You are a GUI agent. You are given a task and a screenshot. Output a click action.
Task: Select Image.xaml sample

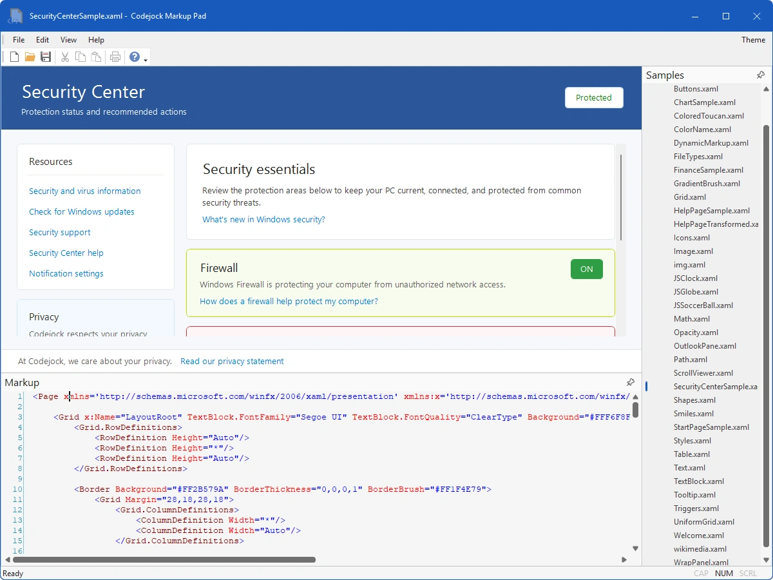[693, 251]
